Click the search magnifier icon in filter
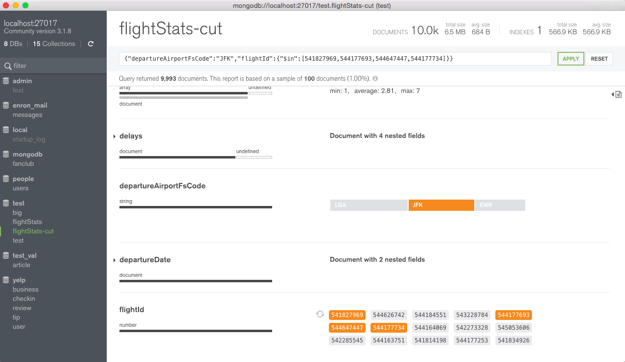This screenshot has height=362, width=625. [x=7, y=66]
